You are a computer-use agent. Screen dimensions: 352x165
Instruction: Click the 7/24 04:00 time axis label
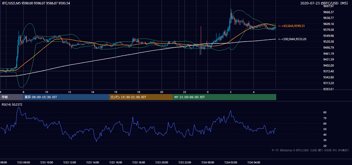[254, 163]
